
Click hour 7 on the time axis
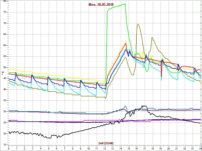[x=65, y=148]
